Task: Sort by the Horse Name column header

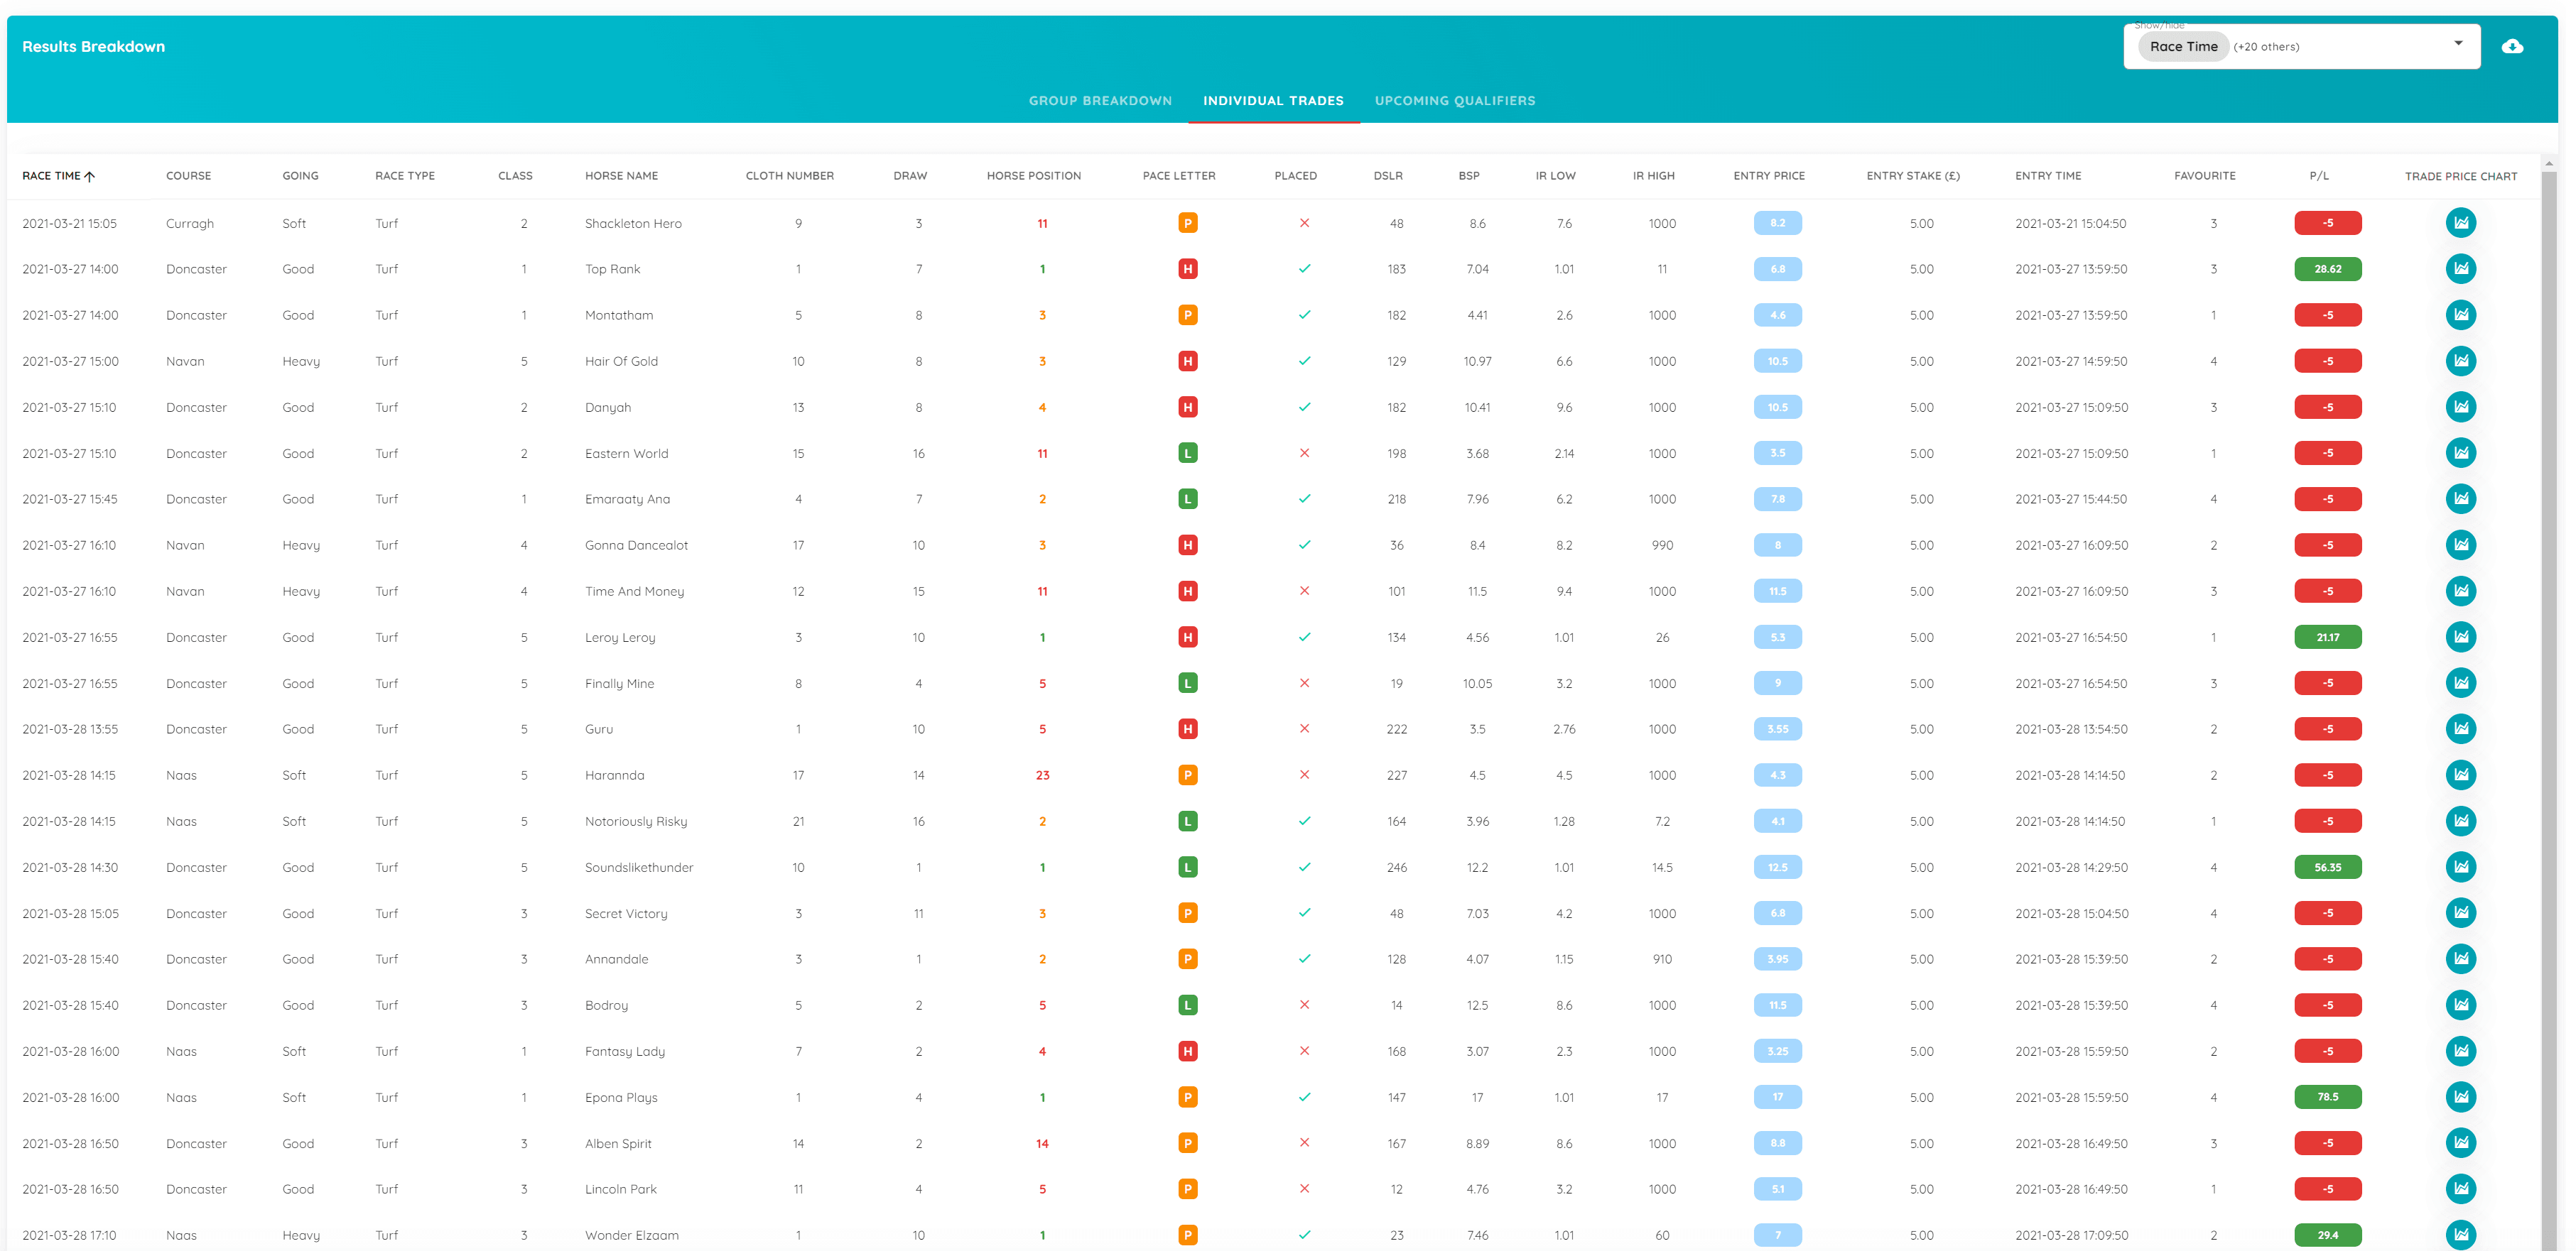Action: click(x=621, y=176)
